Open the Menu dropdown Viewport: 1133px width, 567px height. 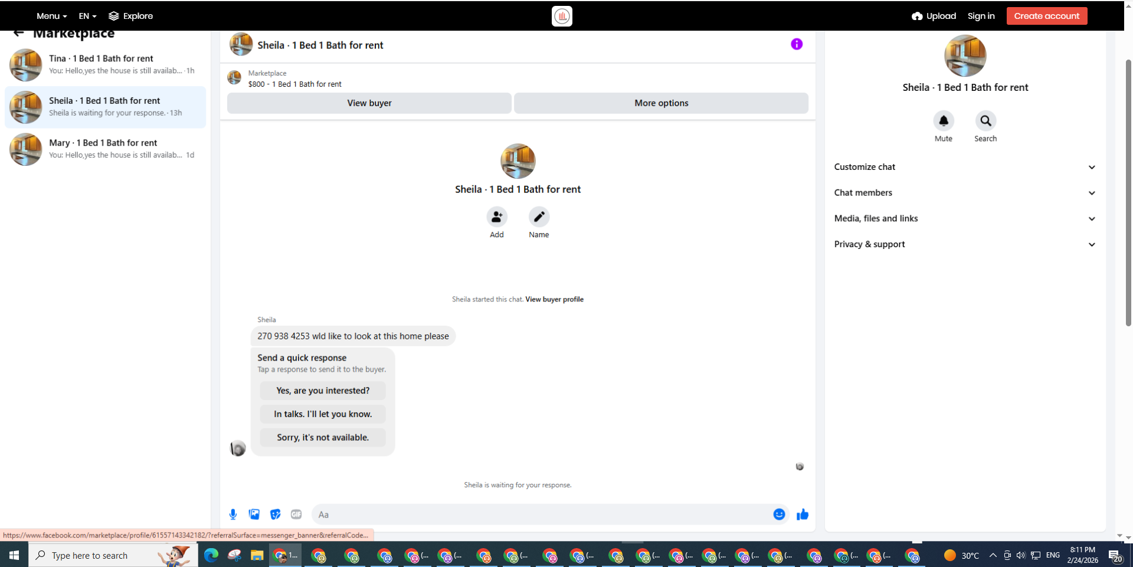pos(51,16)
